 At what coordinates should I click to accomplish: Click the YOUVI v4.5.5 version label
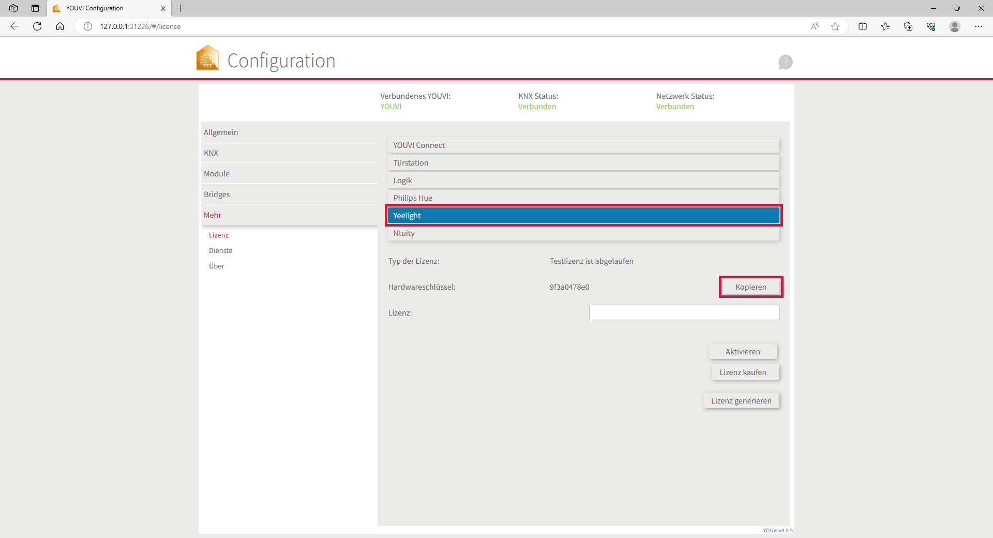[777, 530]
